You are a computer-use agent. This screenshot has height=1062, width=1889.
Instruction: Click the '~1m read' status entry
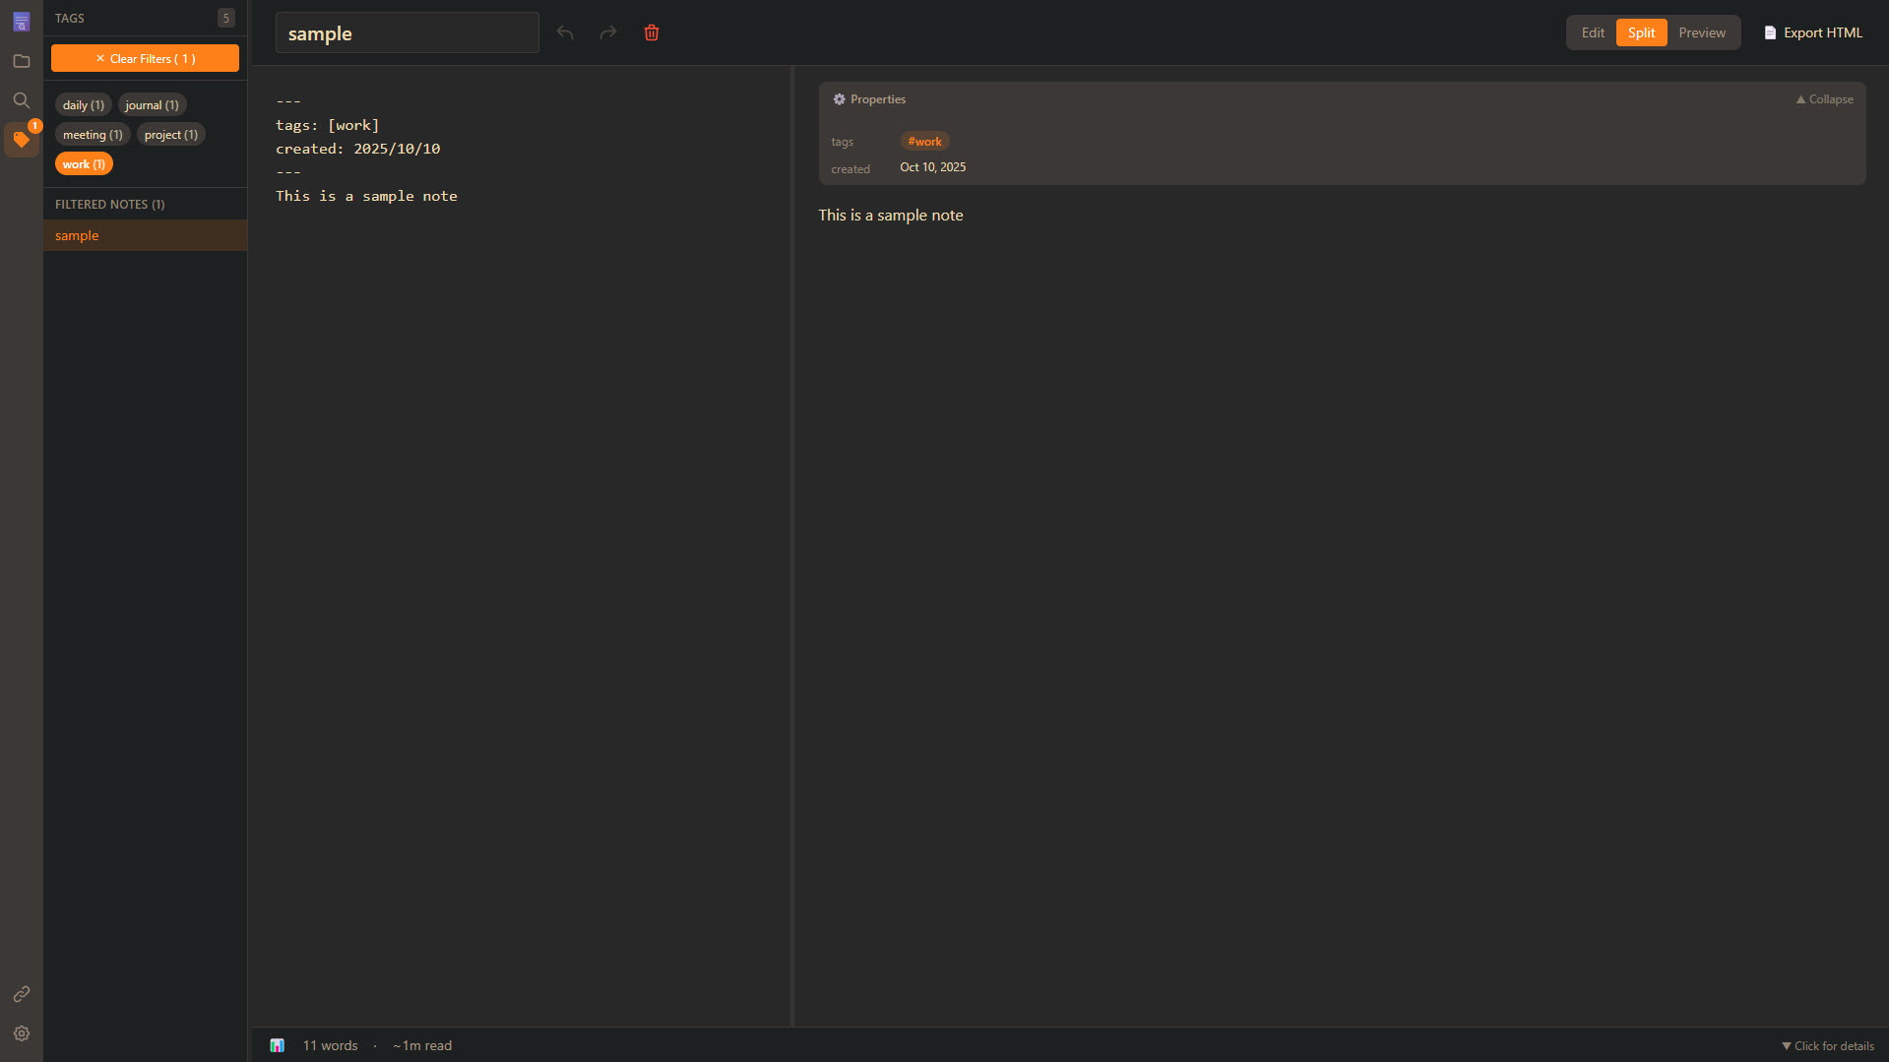422,1045
